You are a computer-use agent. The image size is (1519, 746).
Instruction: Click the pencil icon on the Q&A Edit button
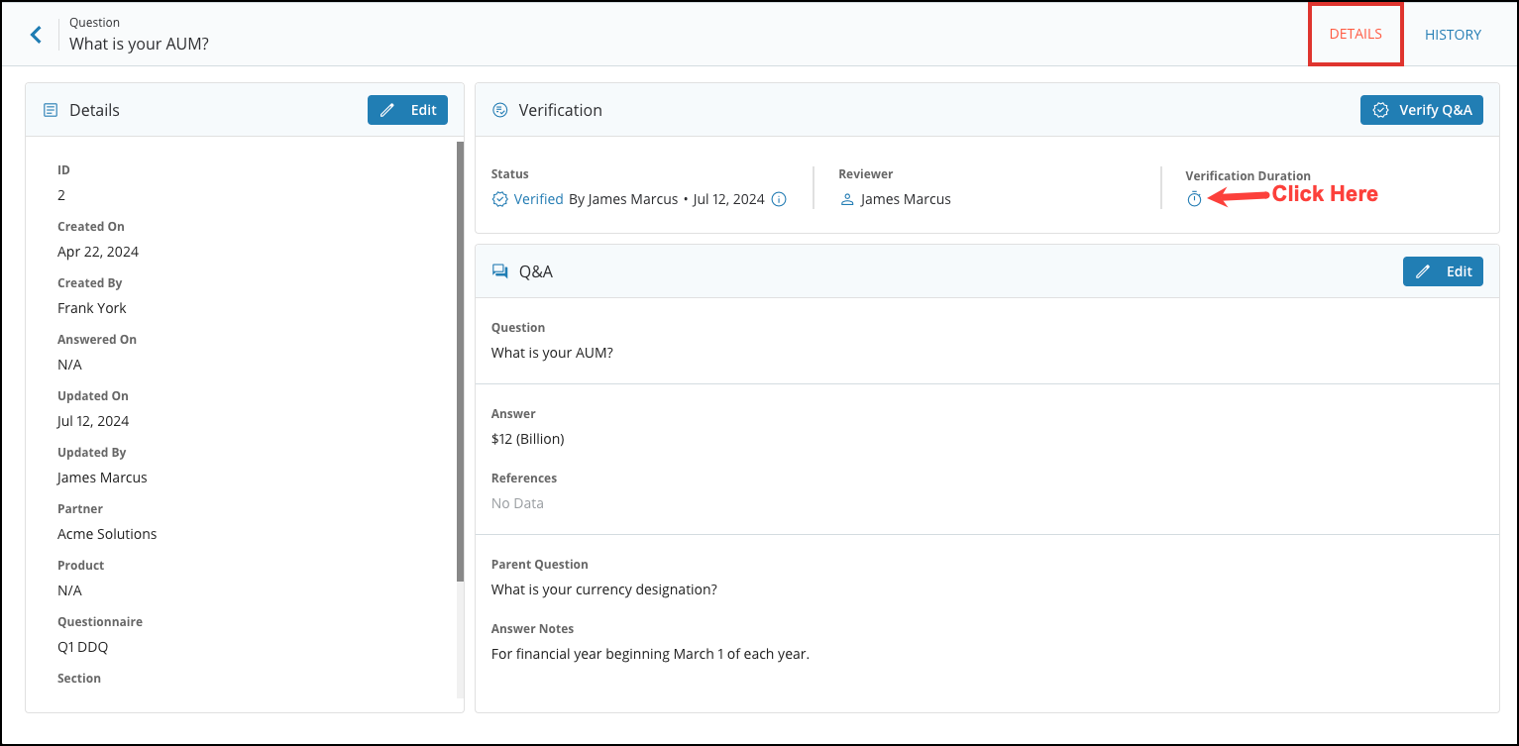[1424, 270]
